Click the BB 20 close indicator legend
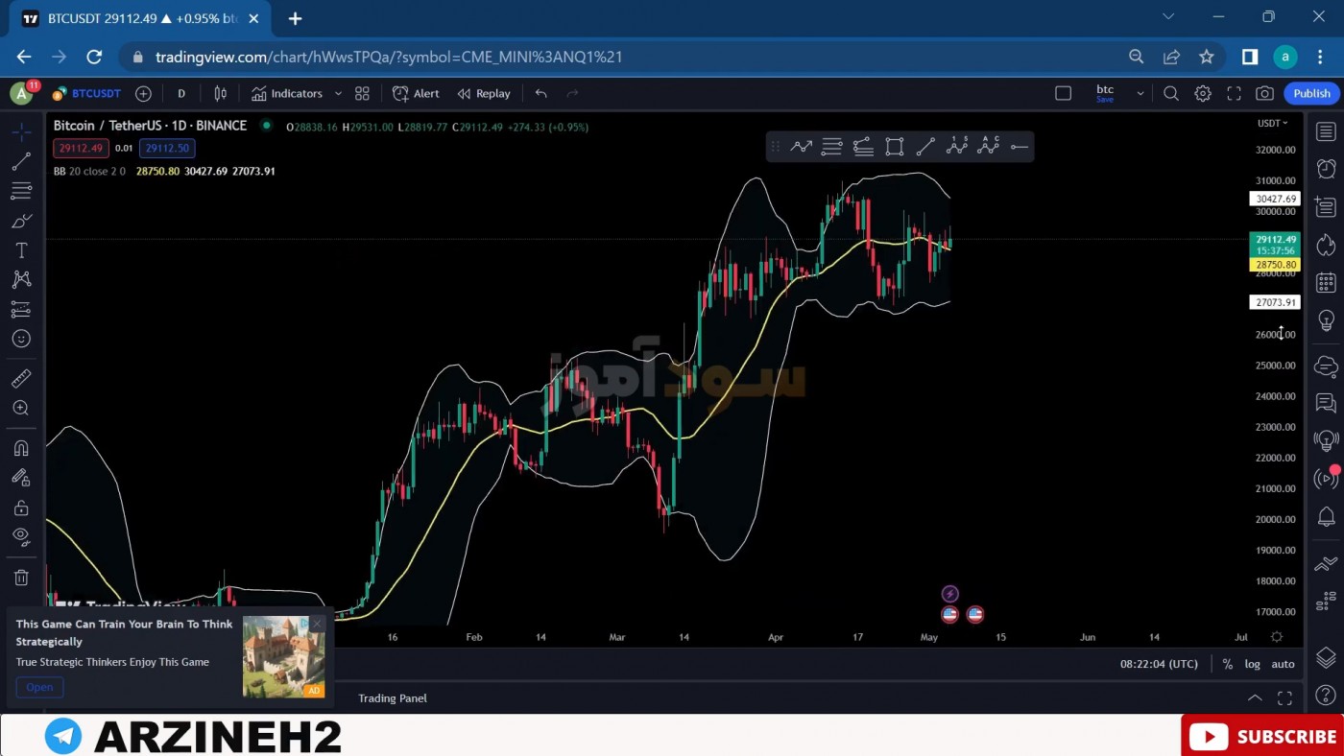 click(89, 171)
